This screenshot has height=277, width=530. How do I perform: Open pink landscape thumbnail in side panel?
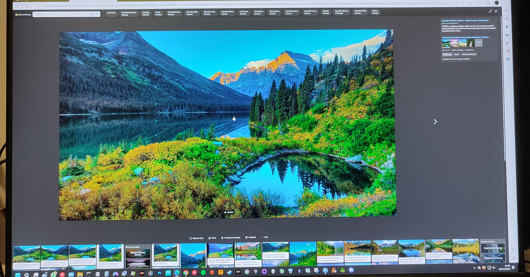454,43
